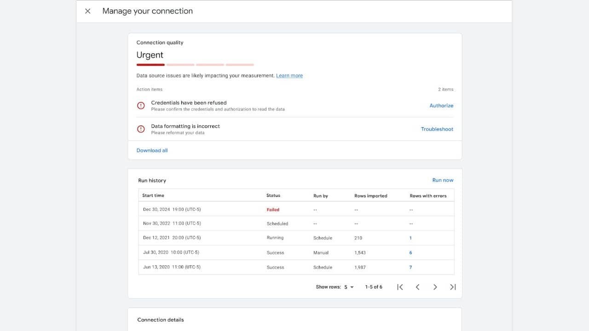Click the Learn more link
Image resolution: width=589 pixels, height=331 pixels.
[289, 76]
